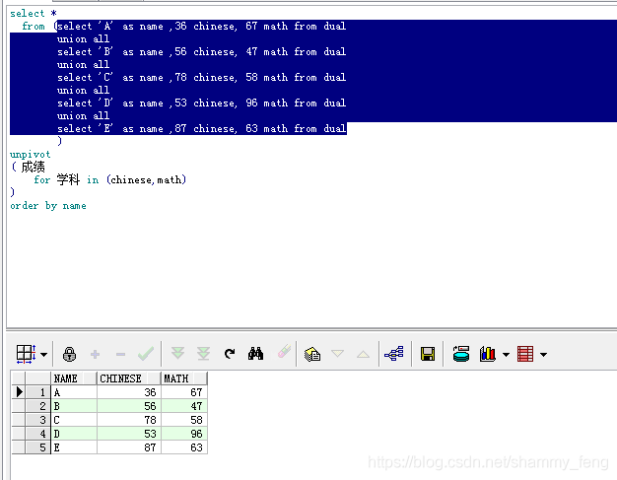This screenshot has height=480, width=617.
Task: Click the MATH column header
Action: 184,378
